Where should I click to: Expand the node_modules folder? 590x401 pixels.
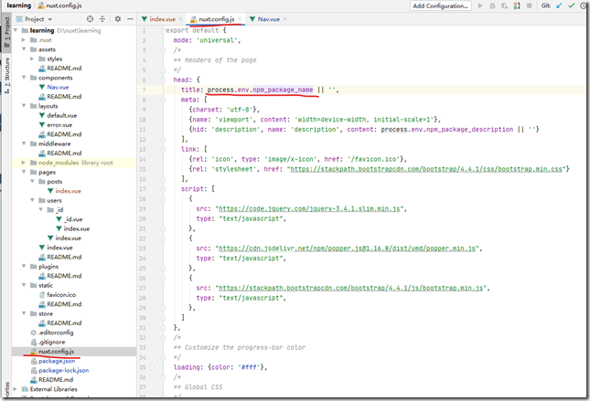[24, 163]
